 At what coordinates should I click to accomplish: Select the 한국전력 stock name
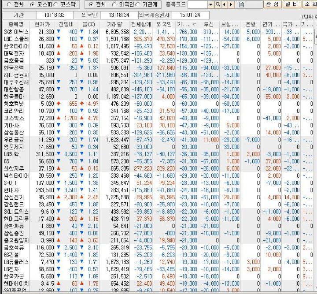coord(14,68)
